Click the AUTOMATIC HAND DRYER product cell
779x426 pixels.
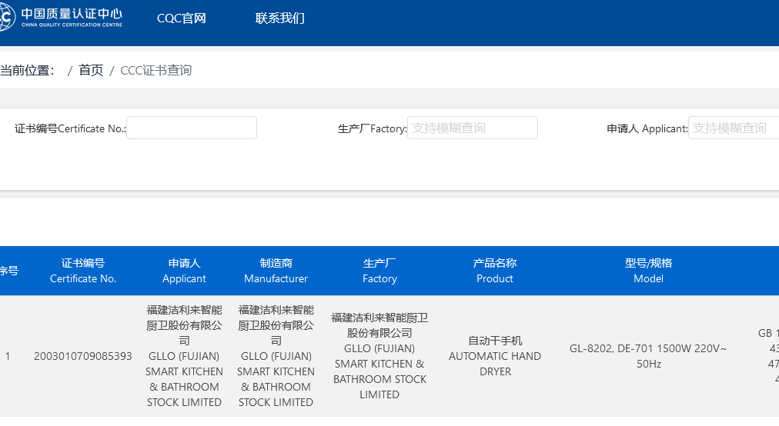tap(495, 356)
